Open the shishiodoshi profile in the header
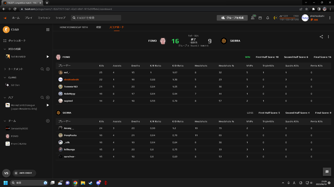The image size is (334, 187). 317,16
